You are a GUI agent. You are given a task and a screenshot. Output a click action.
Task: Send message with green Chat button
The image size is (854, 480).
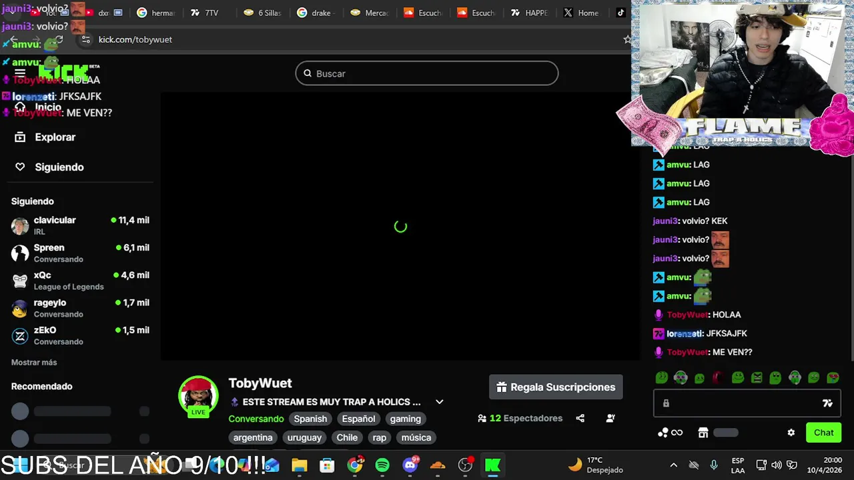pyautogui.click(x=823, y=433)
